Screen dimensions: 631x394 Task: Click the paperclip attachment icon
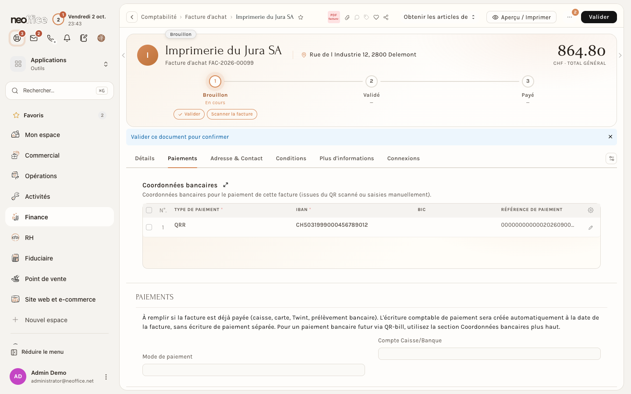(347, 18)
